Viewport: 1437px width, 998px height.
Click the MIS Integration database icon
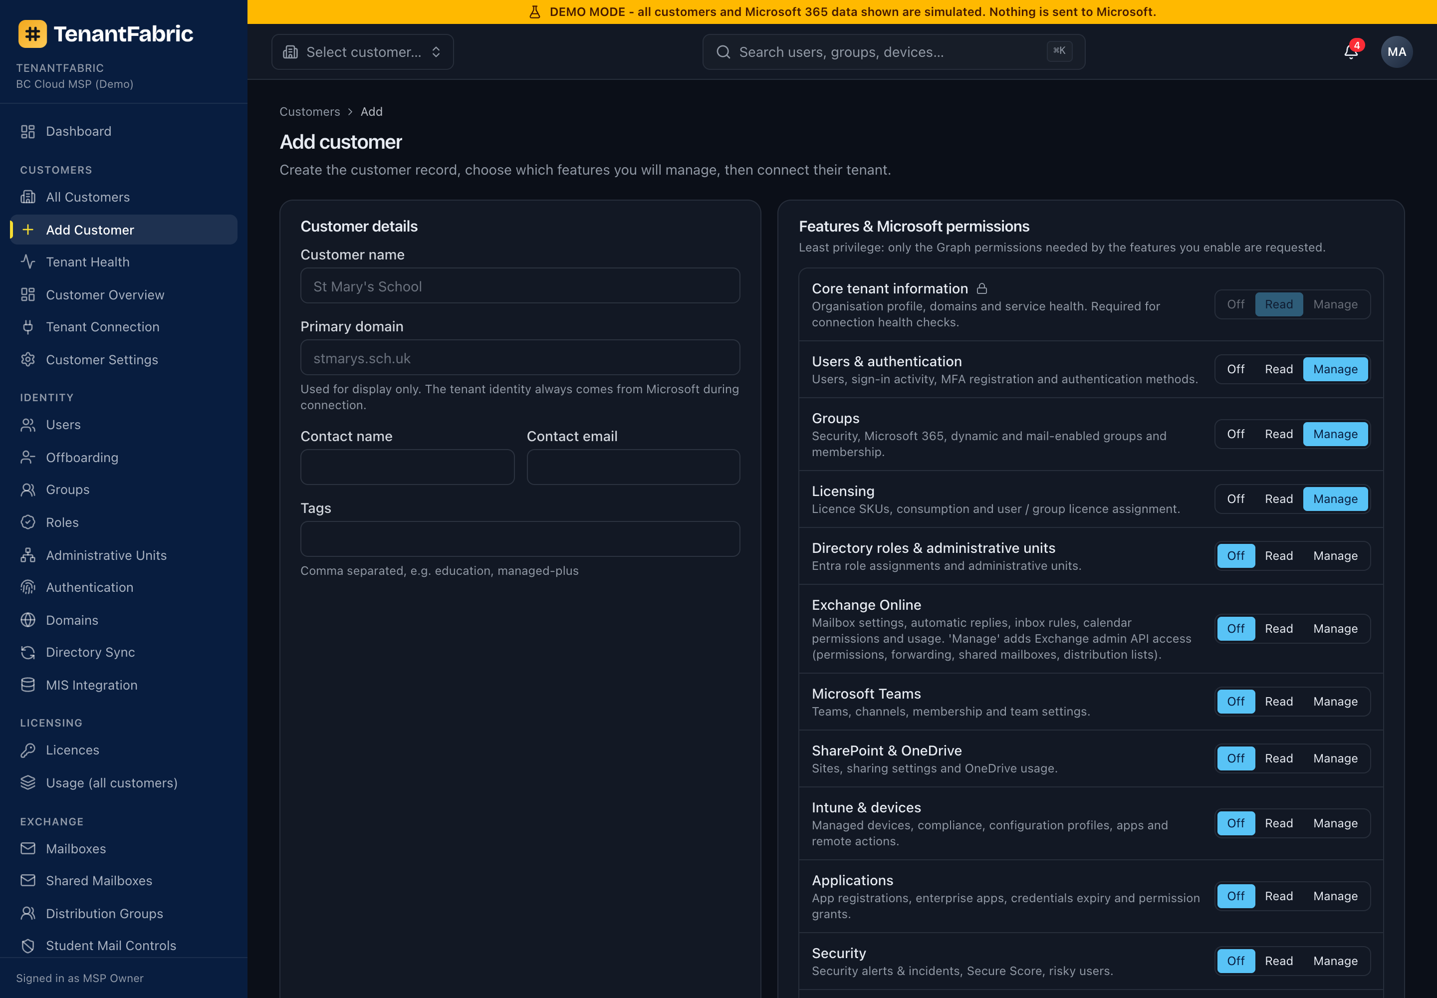tap(28, 685)
